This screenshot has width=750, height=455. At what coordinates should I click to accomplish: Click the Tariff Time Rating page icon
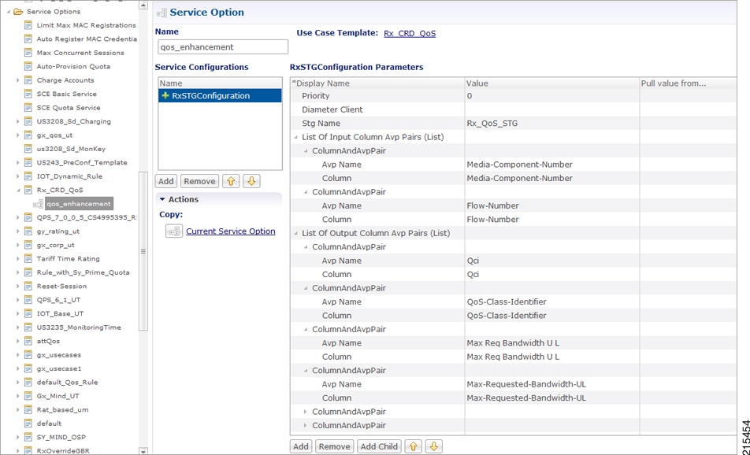click(x=28, y=259)
